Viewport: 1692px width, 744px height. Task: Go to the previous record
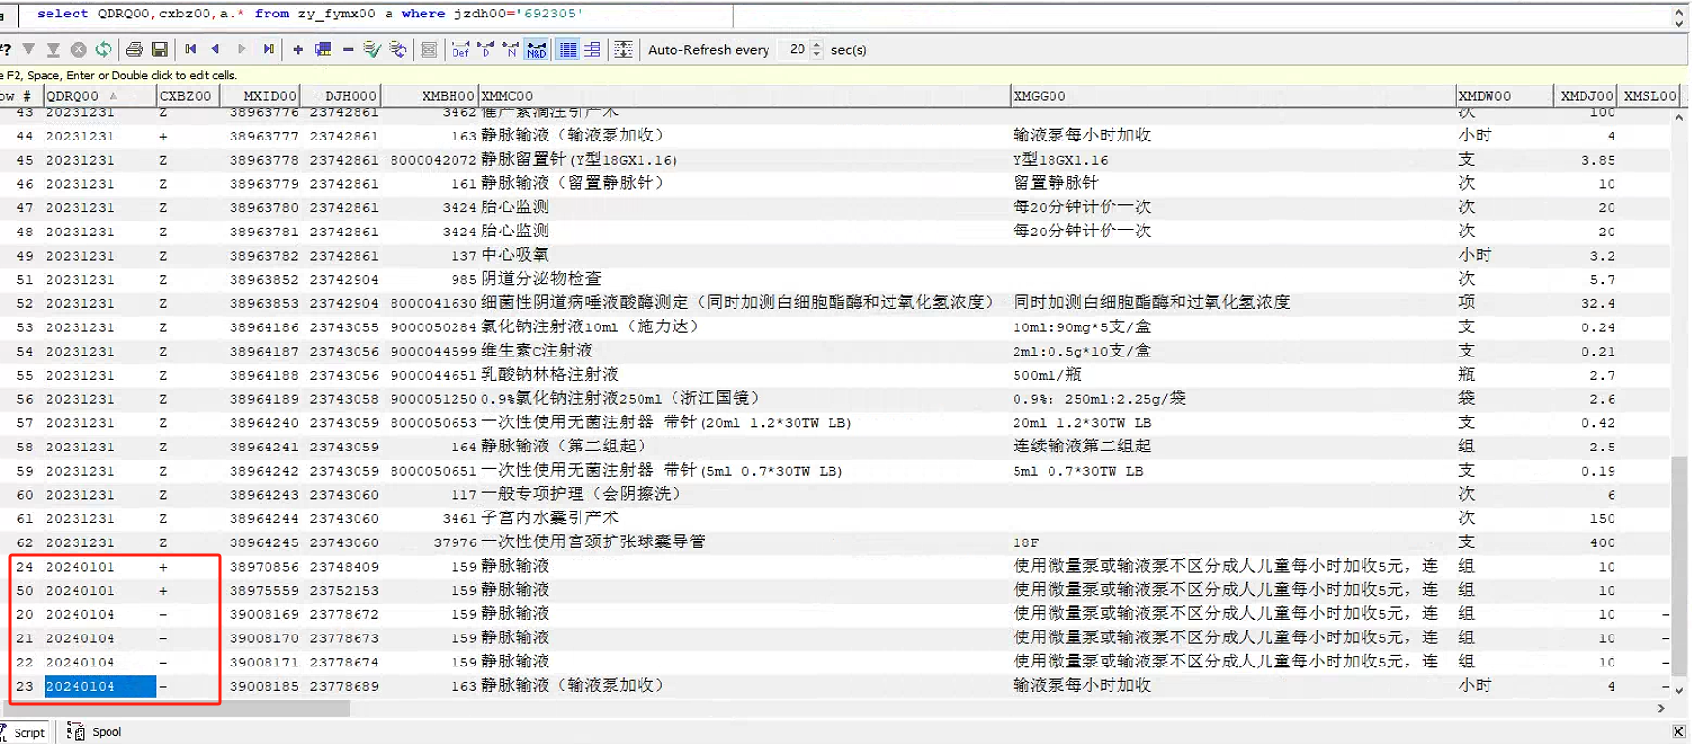[216, 49]
